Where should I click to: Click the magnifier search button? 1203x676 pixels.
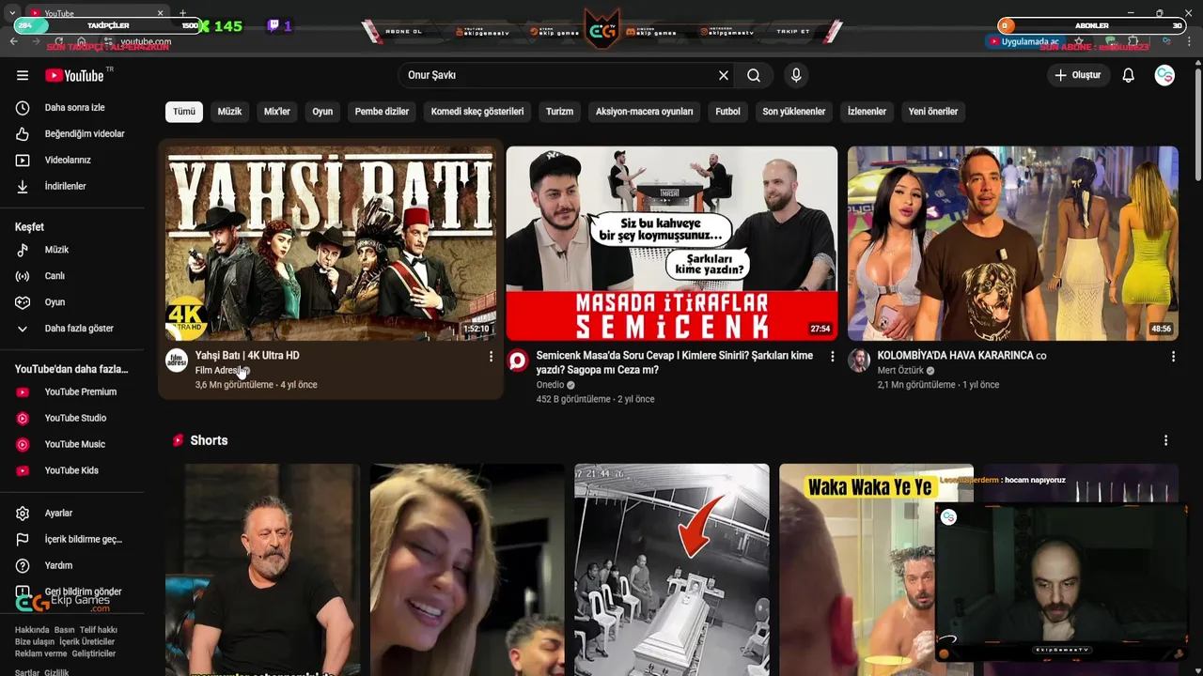pos(754,75)
